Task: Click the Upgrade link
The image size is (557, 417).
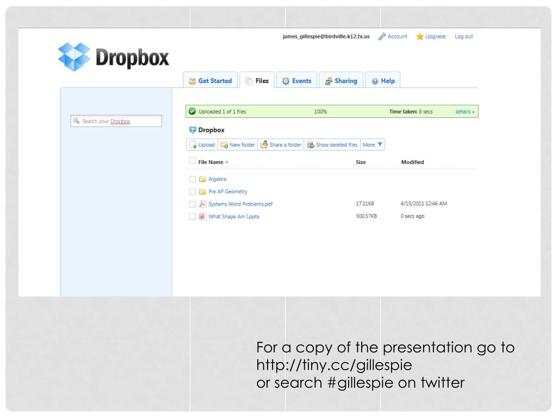Action: tap(436, 36)
